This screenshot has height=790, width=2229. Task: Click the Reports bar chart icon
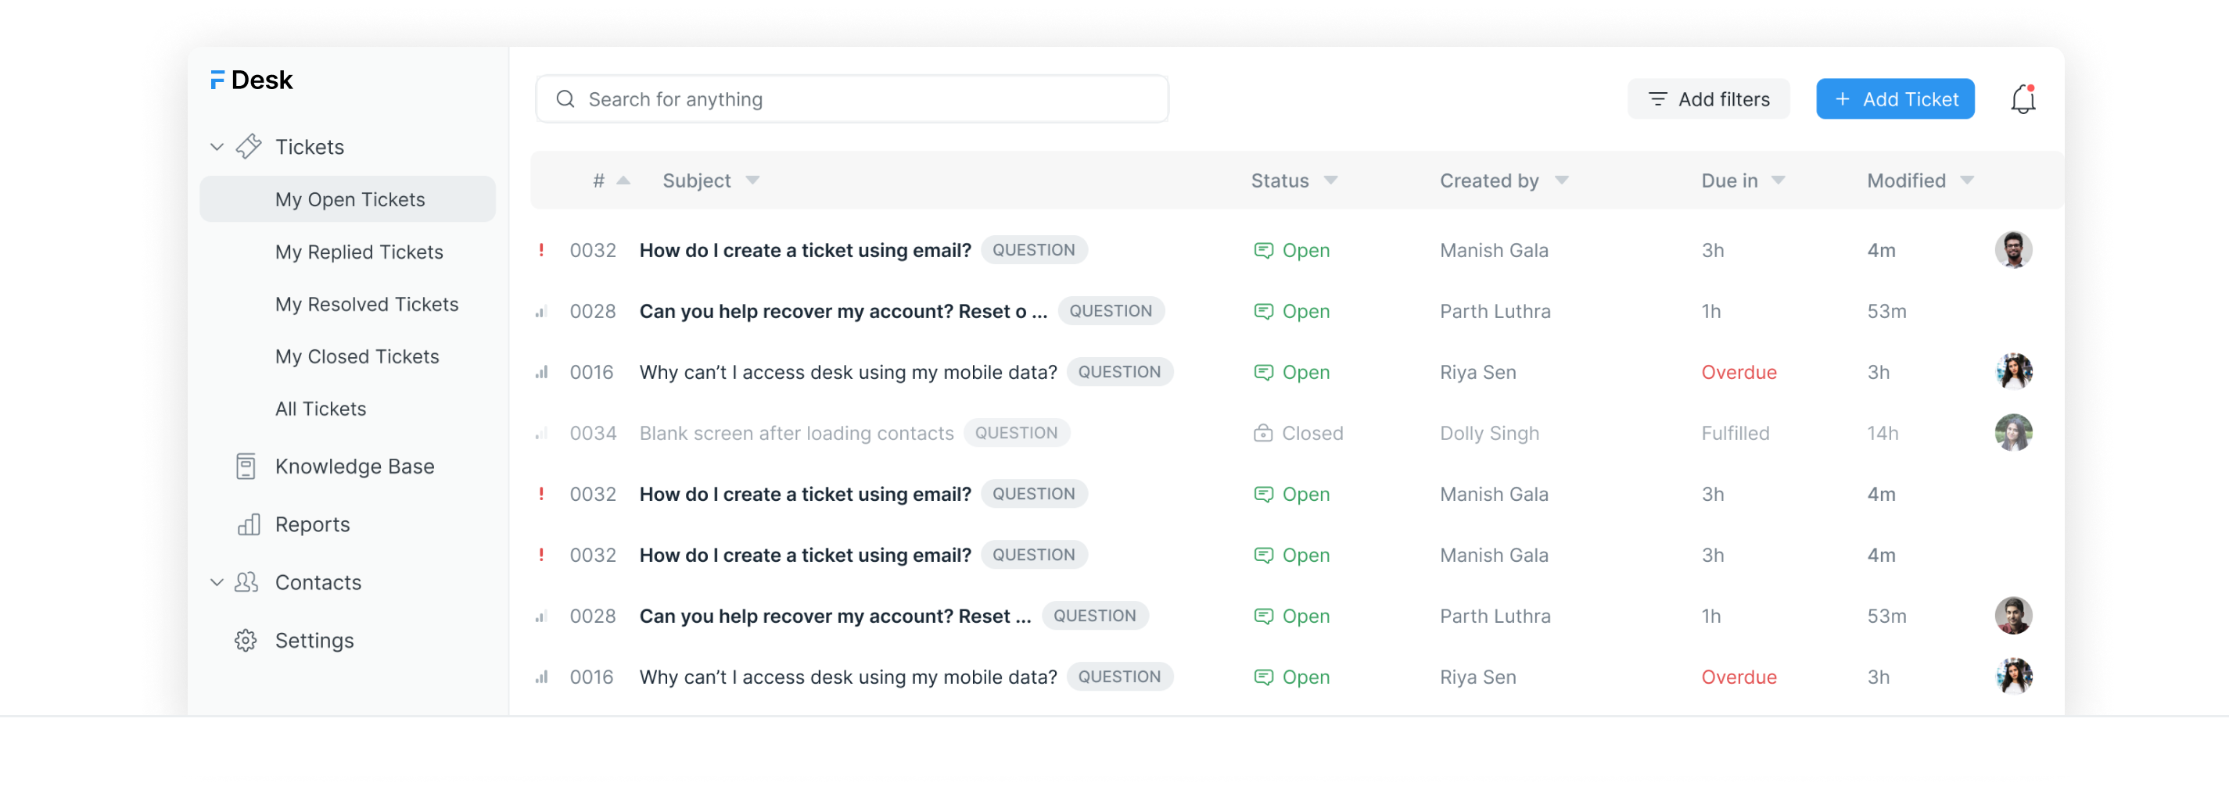pos(249,524)
